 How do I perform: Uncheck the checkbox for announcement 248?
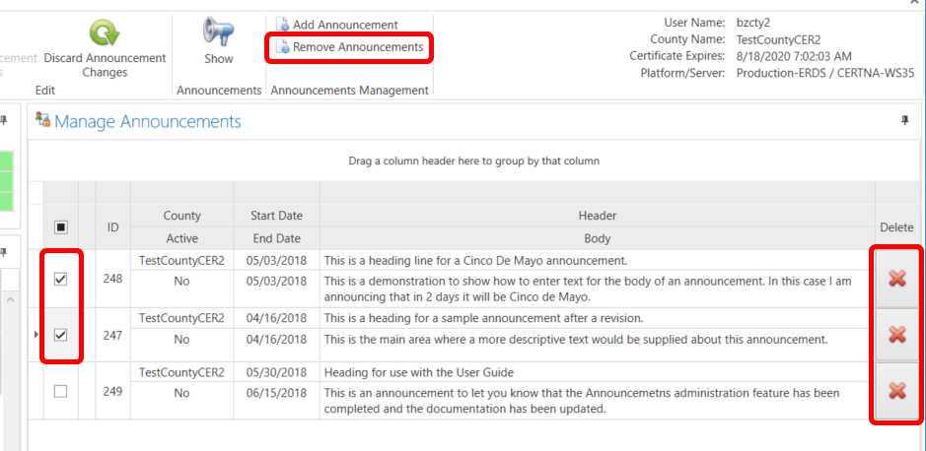coord(61,279)
